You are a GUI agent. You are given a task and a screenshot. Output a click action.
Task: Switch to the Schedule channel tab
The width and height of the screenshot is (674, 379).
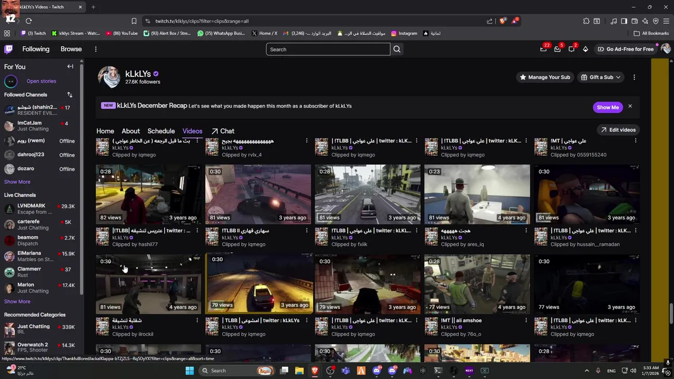click(x=161, y=131)
